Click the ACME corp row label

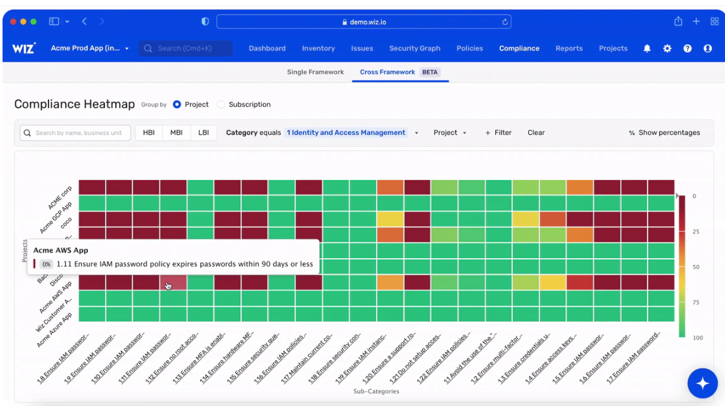coord(60,198)
